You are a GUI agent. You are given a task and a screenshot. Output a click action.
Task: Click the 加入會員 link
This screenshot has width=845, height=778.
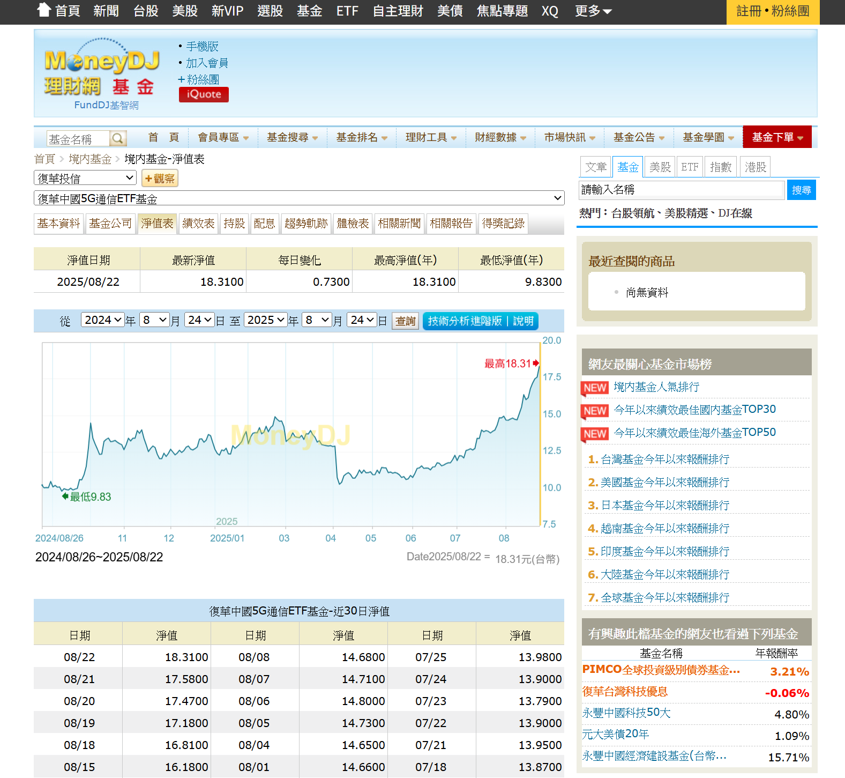pos(207,63)
